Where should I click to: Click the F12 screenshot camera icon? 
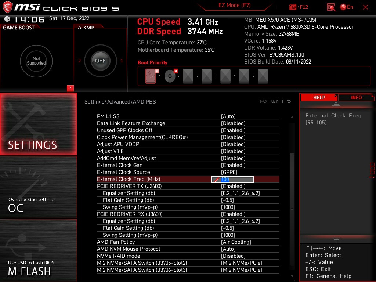[x=293, y=7]
